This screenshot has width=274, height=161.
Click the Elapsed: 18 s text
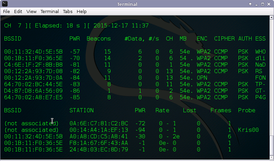[57, 26]
